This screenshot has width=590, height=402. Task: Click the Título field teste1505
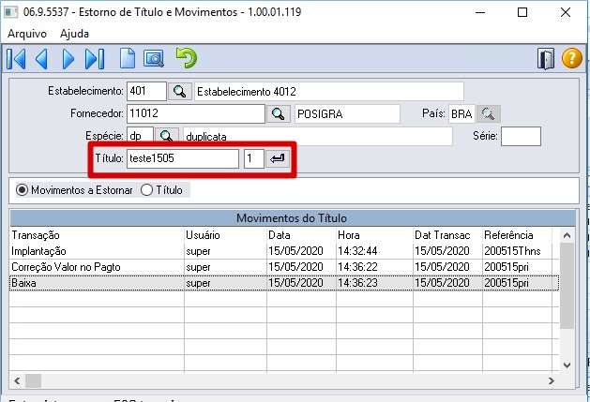tap(183, 158)
